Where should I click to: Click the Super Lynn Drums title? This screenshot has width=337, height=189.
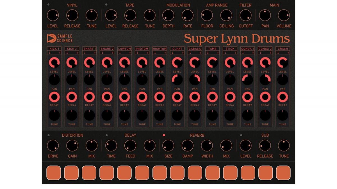point(237,39)
